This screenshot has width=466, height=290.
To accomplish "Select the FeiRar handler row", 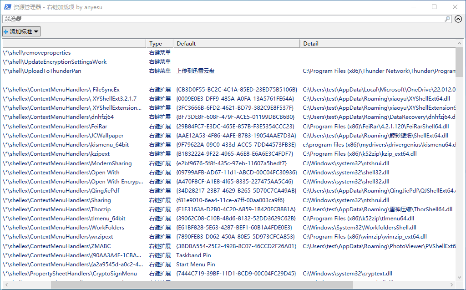I will 229,127.
